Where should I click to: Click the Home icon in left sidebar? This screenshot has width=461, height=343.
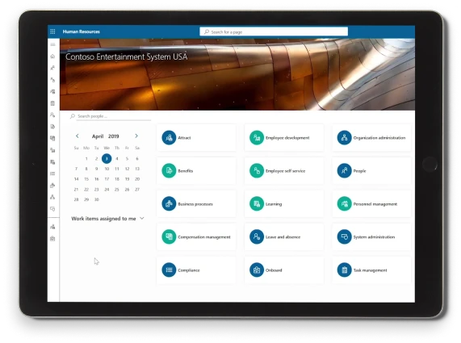click(52, 56)
